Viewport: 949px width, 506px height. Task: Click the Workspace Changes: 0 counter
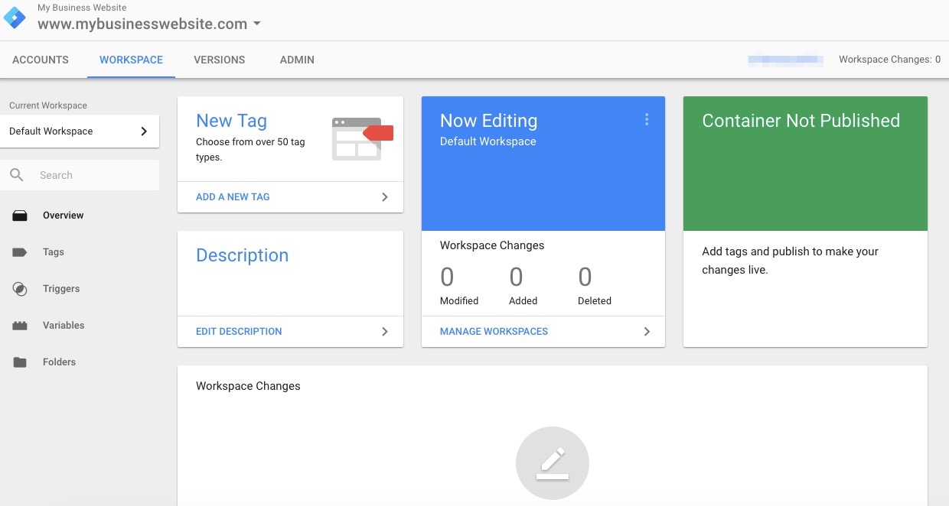pos(890,60)
